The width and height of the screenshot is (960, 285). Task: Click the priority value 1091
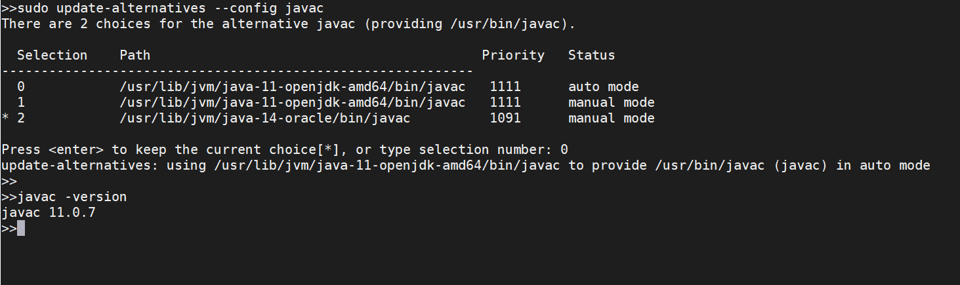pyautogui.click(x=505, y=119)
